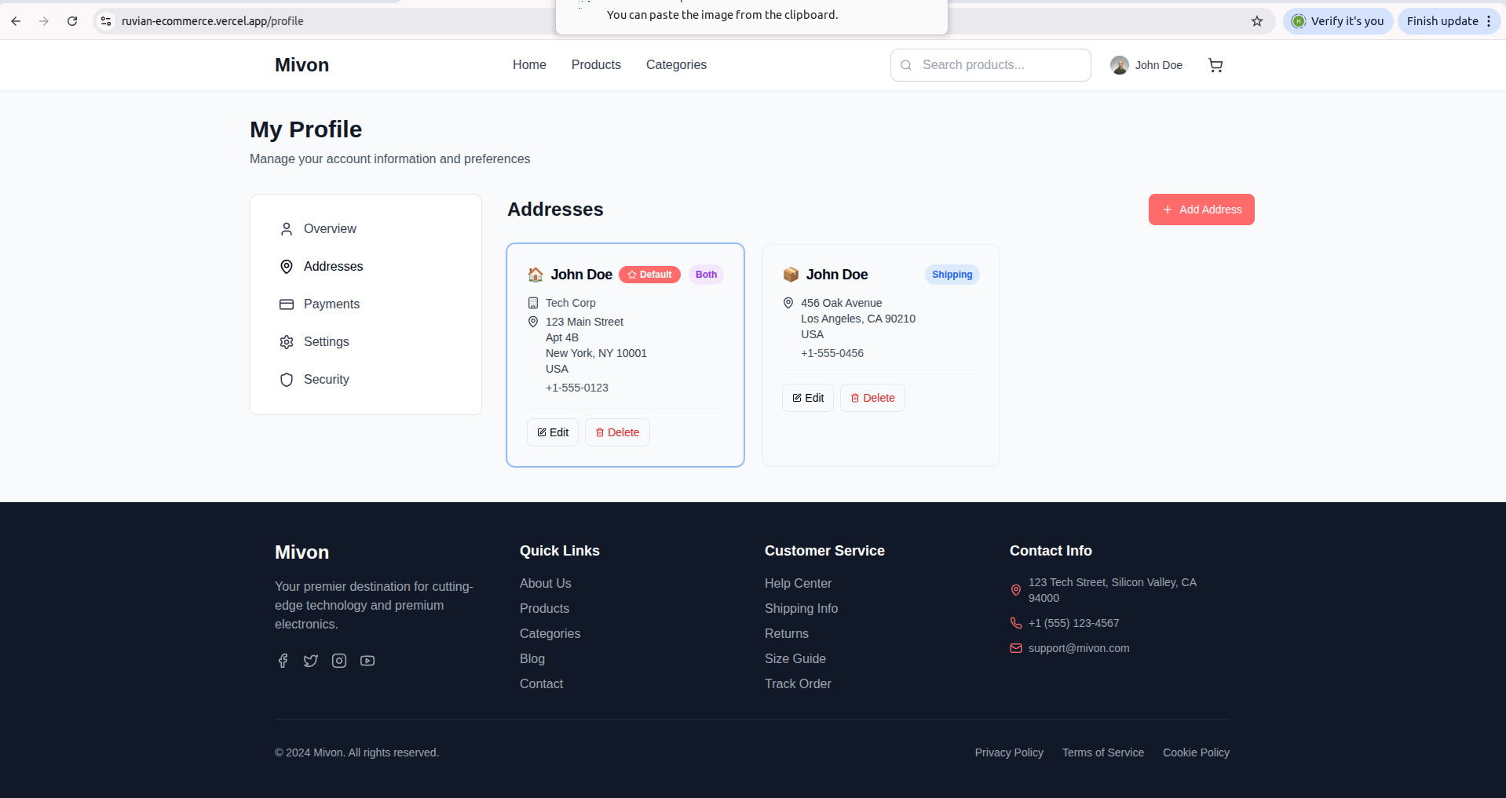Click the Overview person icon

[x=287, y=229]
